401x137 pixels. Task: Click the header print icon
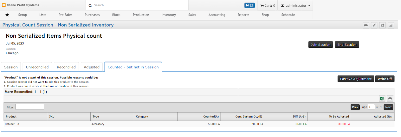(366, 25)
